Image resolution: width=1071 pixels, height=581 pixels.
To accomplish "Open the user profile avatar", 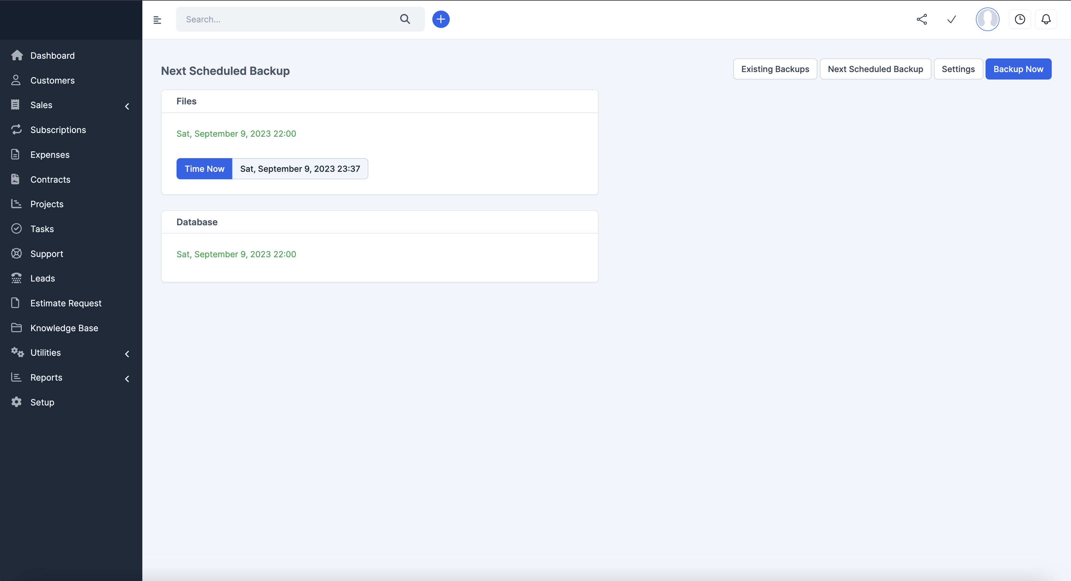I will click(x=987, y=19).
